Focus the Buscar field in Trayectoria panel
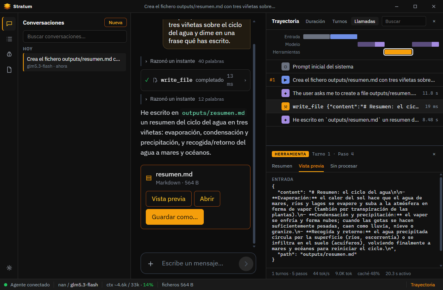The width and height of the screenshot is (443, 290). click(x=404, y=21)
